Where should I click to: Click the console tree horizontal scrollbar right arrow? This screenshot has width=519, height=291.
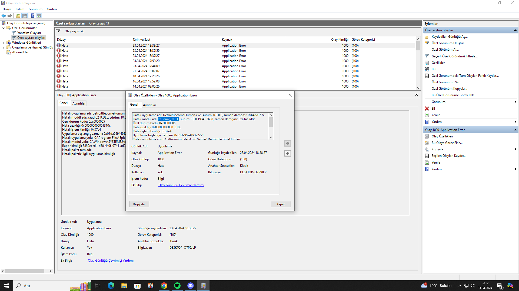point(51,271)
